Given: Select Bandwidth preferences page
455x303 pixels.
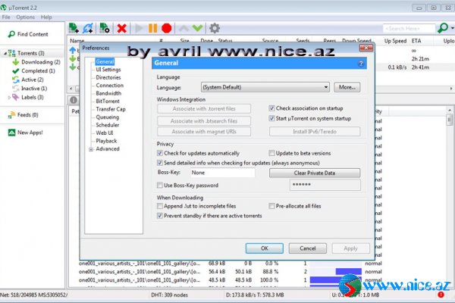Looking at the screenshot, I should click(108, 93).
